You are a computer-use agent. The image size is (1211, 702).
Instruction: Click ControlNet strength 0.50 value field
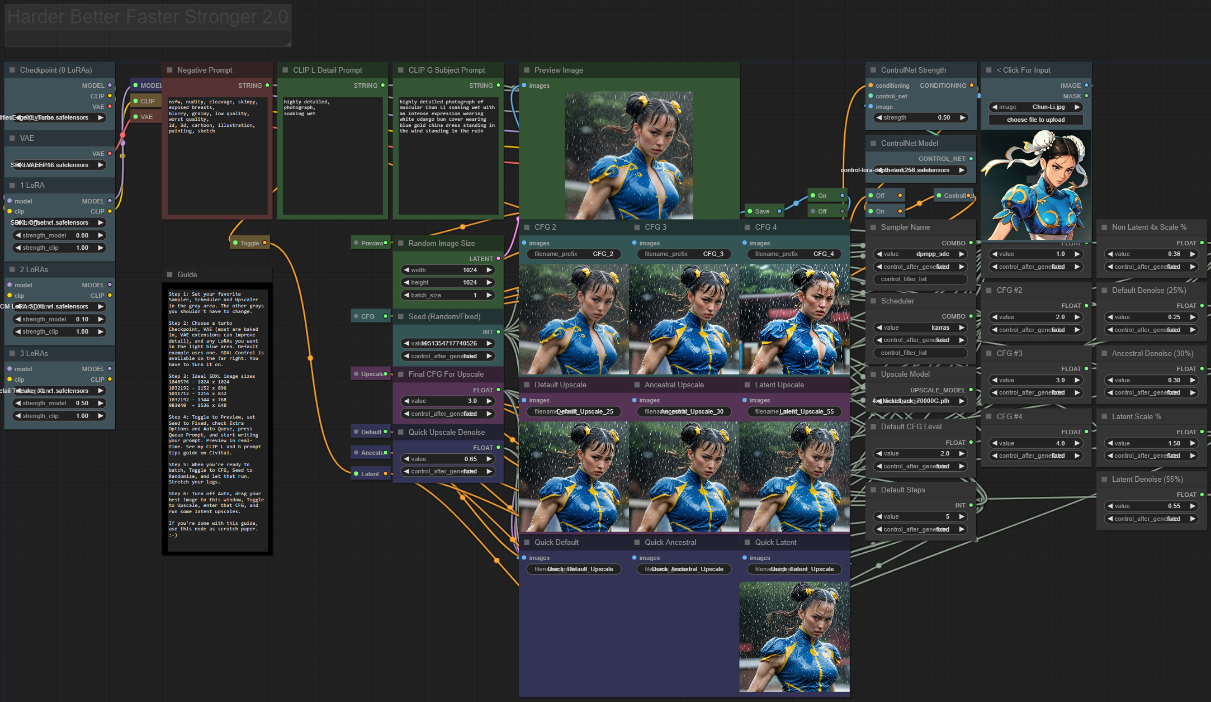click(920, 118)
